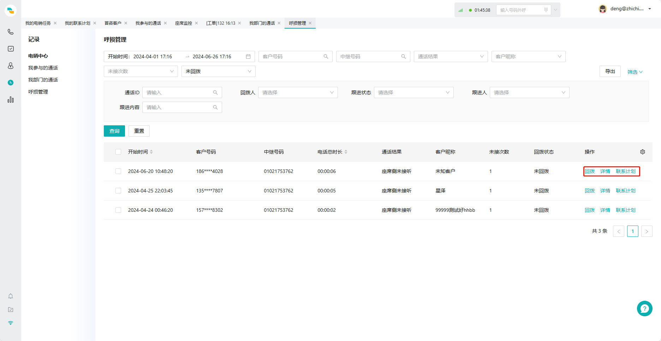Viewport: 661px width, 341px height.
Task: Sort by 开始时间 column arrows
Action: 151,152
